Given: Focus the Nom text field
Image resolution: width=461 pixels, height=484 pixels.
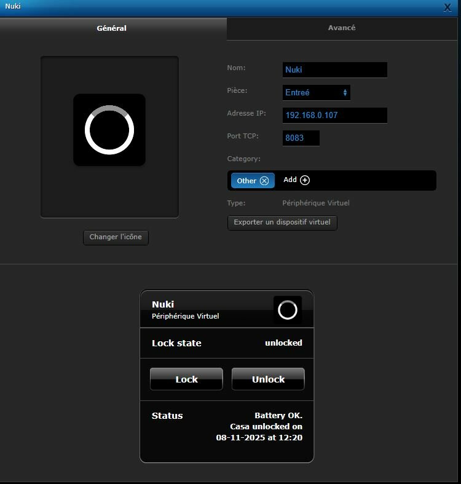Looking at the screenshot, I should [x=335, y=70].
